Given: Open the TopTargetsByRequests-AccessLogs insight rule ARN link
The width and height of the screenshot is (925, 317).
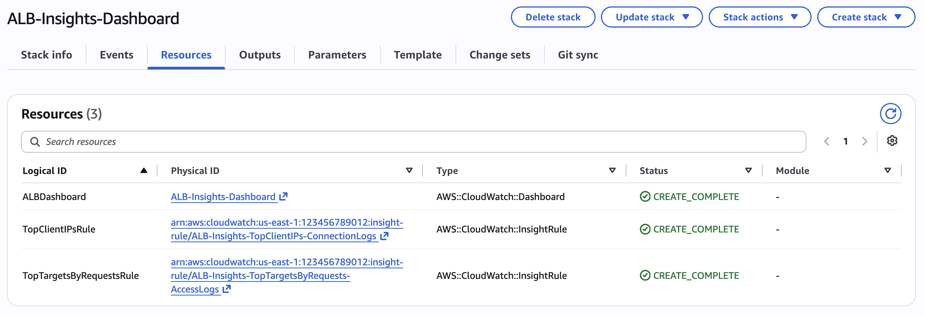Looking at the screenshot, I should (x=287, y=275).
